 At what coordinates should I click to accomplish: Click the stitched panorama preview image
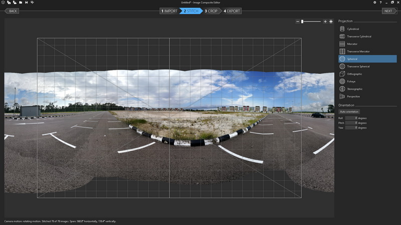pos(169,130)
